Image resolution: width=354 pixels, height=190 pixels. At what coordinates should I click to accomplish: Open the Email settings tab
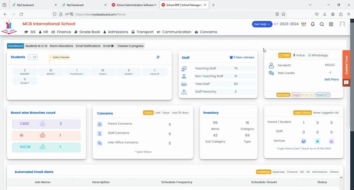coord(108,46)
